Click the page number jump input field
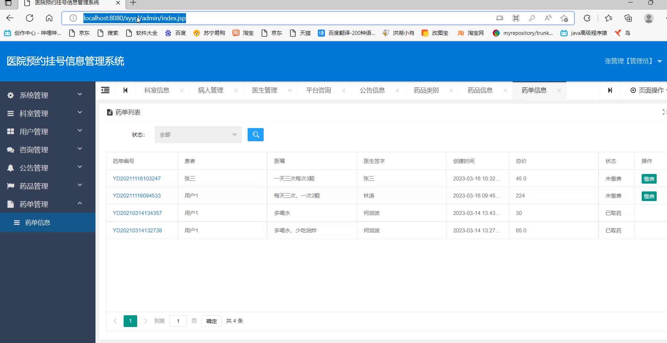Screen dimensions: 667x343 [178, 321]
